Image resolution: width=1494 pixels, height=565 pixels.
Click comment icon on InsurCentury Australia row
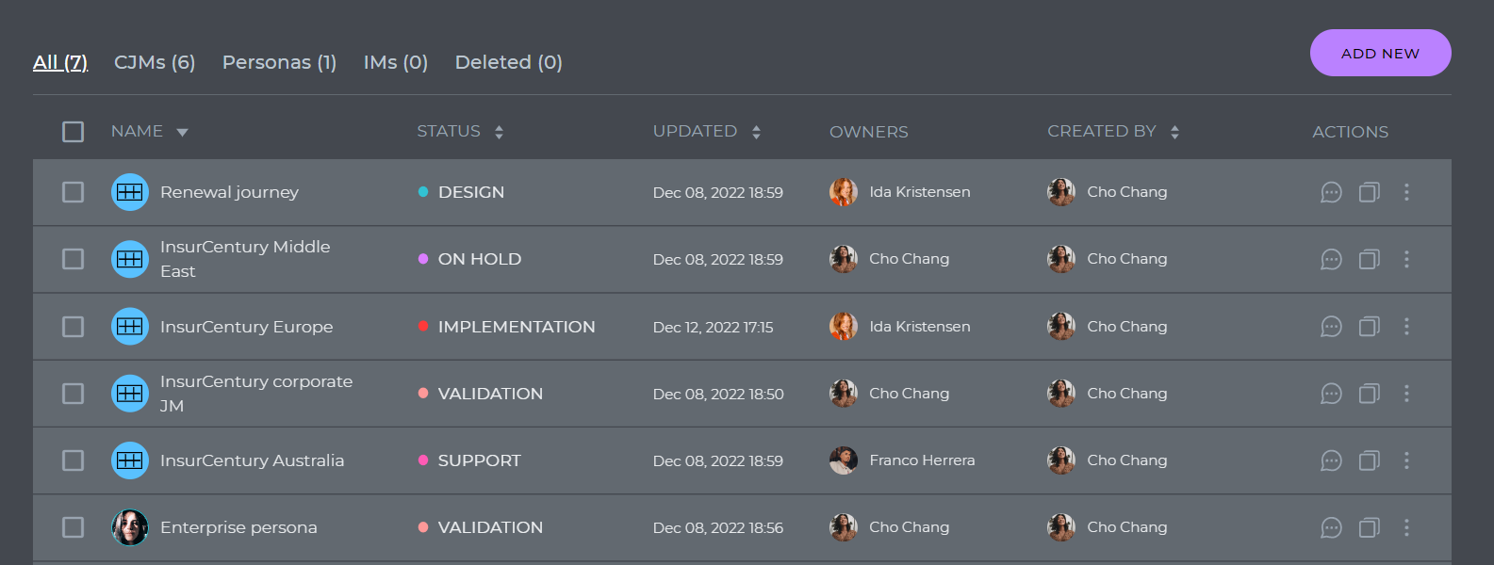pyautogui.click(x=1331, y=460)
